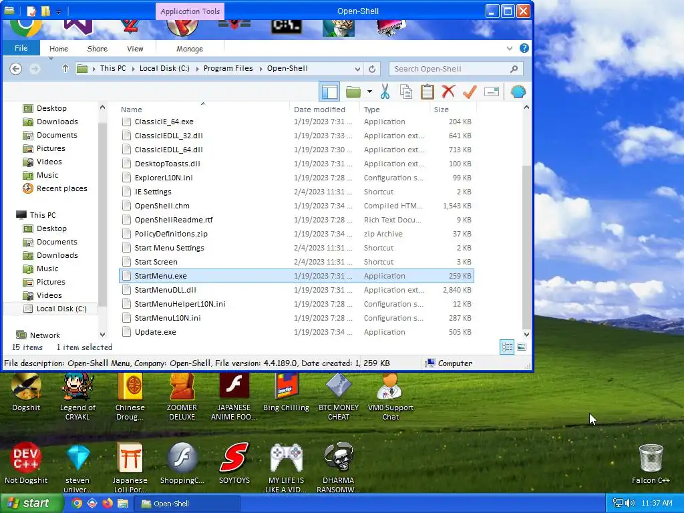684x513 pixels.
Task: Click the Copy pages icon
Action: coord(406,92)
